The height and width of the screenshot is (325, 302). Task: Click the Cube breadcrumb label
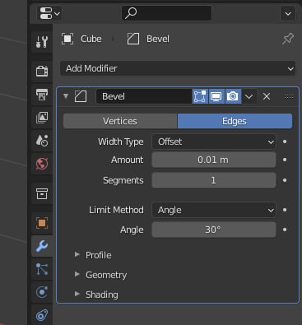click(x=91, y=39)
